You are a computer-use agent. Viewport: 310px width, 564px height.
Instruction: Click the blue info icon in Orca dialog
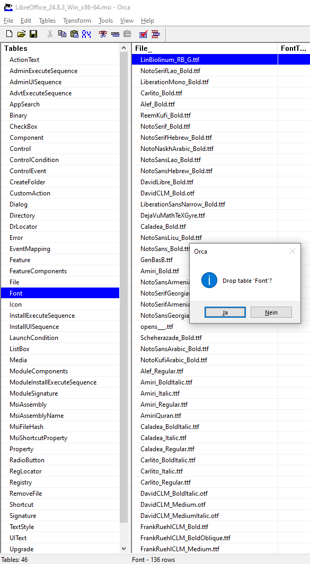click(209, 280)
